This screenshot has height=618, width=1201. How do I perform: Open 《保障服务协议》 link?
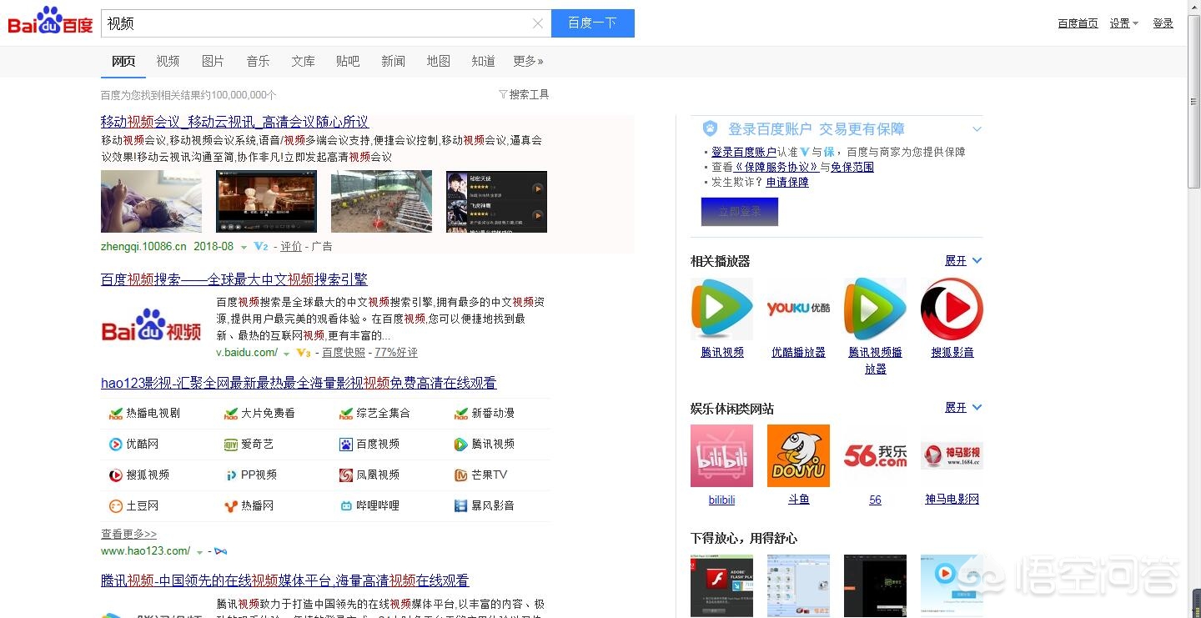[x=777, y=167]
